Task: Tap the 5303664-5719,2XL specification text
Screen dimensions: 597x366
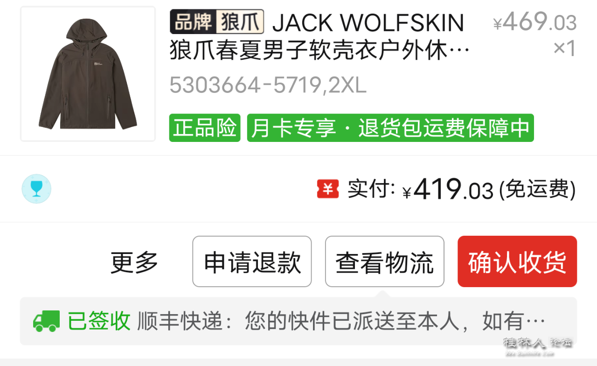Action: click(x=268, y=85)
